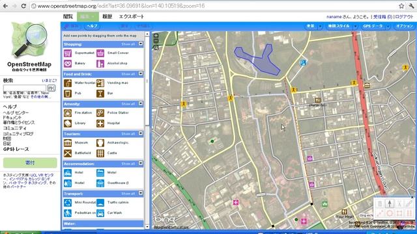Viewport: 417px width, 234px height.
Task: Click the ログアウト logout link
Action: [x=404, y=17]
